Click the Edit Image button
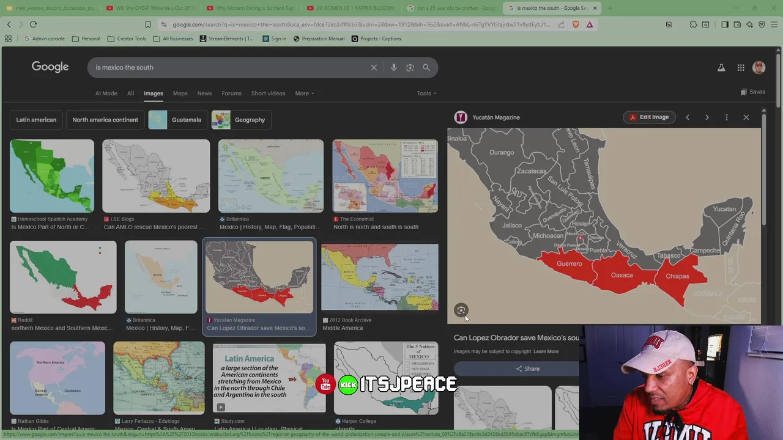This screenshot has height=440, width=783. [649, 117]
